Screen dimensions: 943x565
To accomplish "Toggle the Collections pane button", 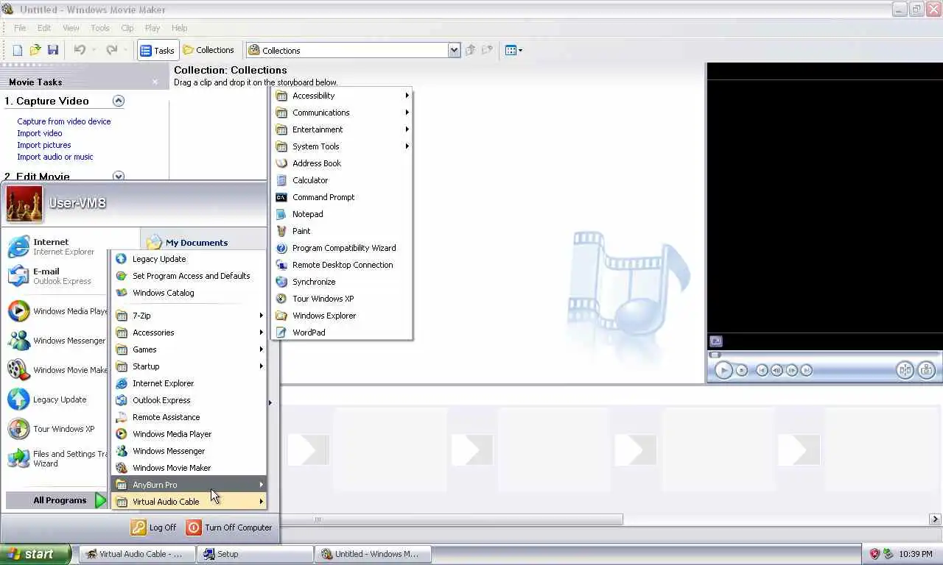I will click(x=208, y=50).
